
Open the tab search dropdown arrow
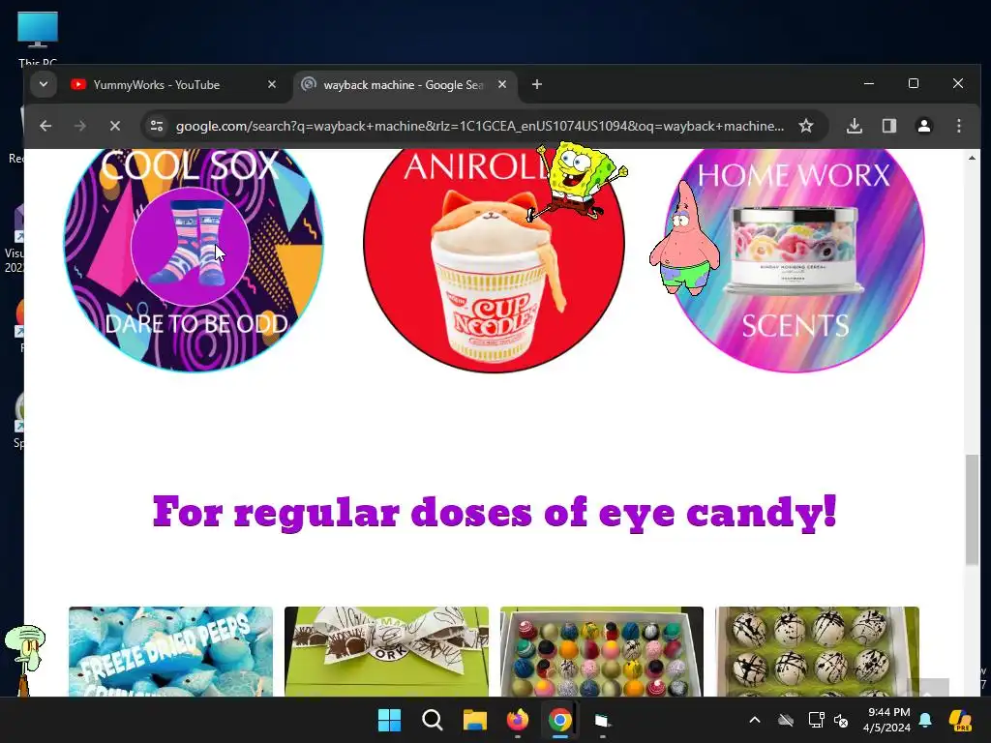tap(43, 84)
